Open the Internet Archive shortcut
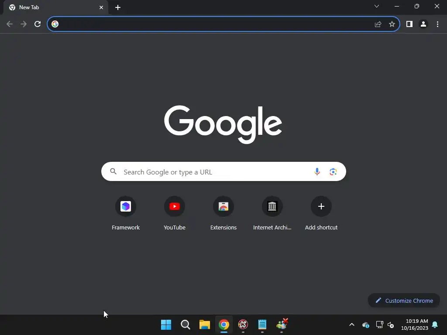Image resolution: width=447 pixels, height=335 pixels. coord(272,212)
